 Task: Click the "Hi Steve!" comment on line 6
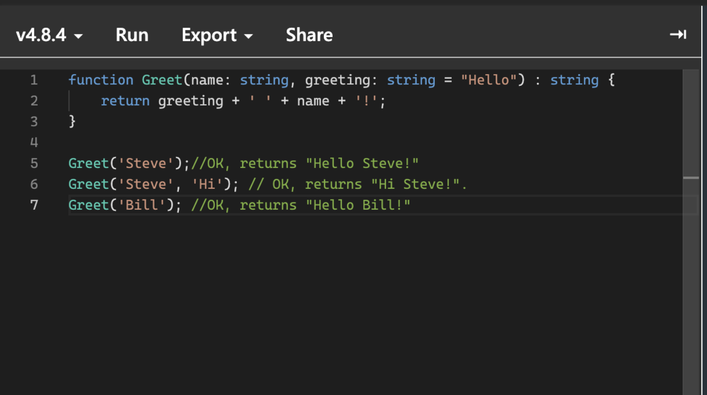[x=415, y=184]
